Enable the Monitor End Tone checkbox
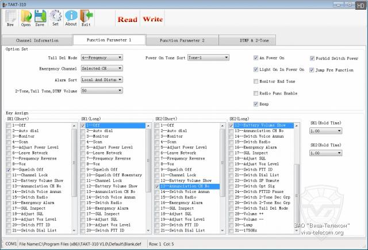Image resolution: width=368 pixels, height=250 pixels. [256, 81]
